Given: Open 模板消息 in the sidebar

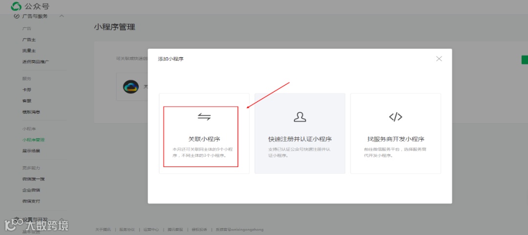Looking at the screenshot, I should coord(31,112).
